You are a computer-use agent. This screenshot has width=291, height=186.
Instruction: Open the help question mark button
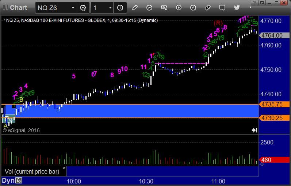(254, 3)
